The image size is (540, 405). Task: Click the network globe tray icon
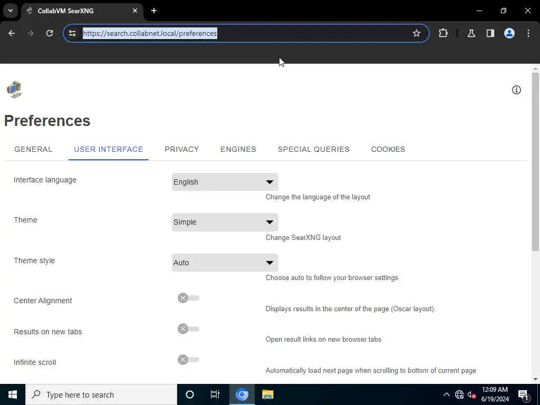pyautogui.click(x=459, y=394)
